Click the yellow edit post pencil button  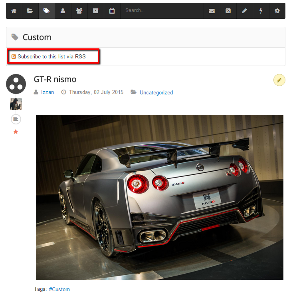click(279, 80)
